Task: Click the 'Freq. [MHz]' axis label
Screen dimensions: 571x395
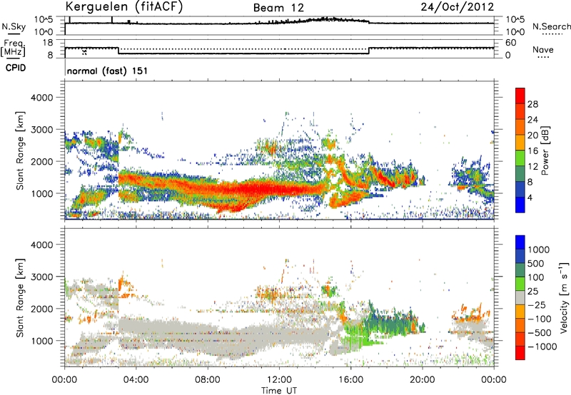Action: tap(14, 48)
